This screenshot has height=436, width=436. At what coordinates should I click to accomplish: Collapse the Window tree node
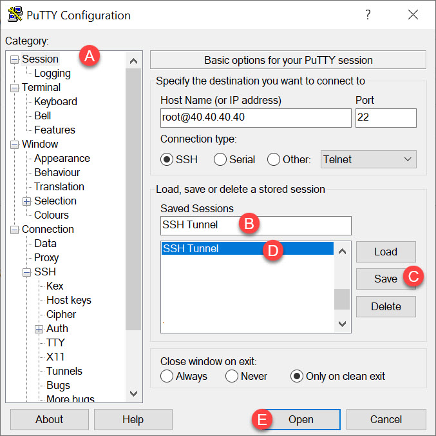click(x=14, y=144)
